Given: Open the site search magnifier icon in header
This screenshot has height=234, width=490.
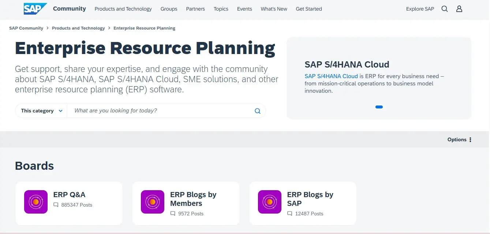Looking at the screenshot, I should pos(445,9).
